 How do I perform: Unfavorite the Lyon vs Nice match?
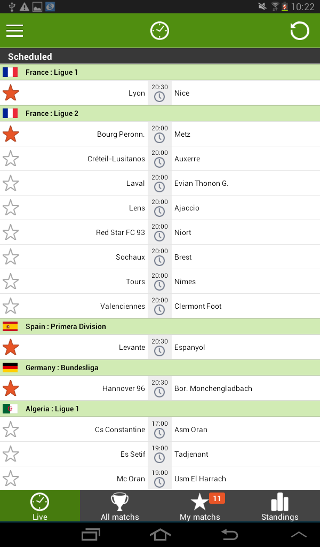(11, 93)
